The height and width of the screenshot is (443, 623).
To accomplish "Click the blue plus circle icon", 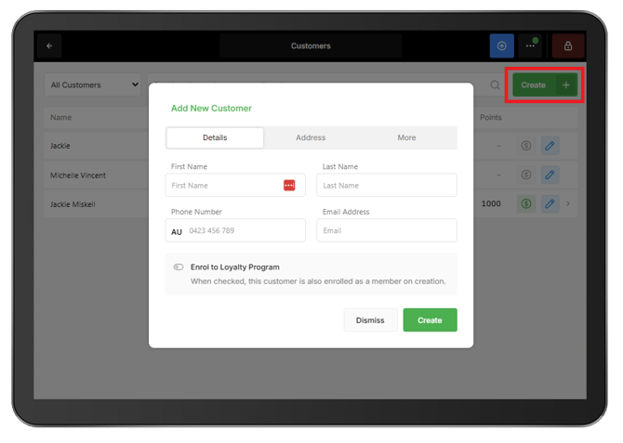I will point(501,46).
